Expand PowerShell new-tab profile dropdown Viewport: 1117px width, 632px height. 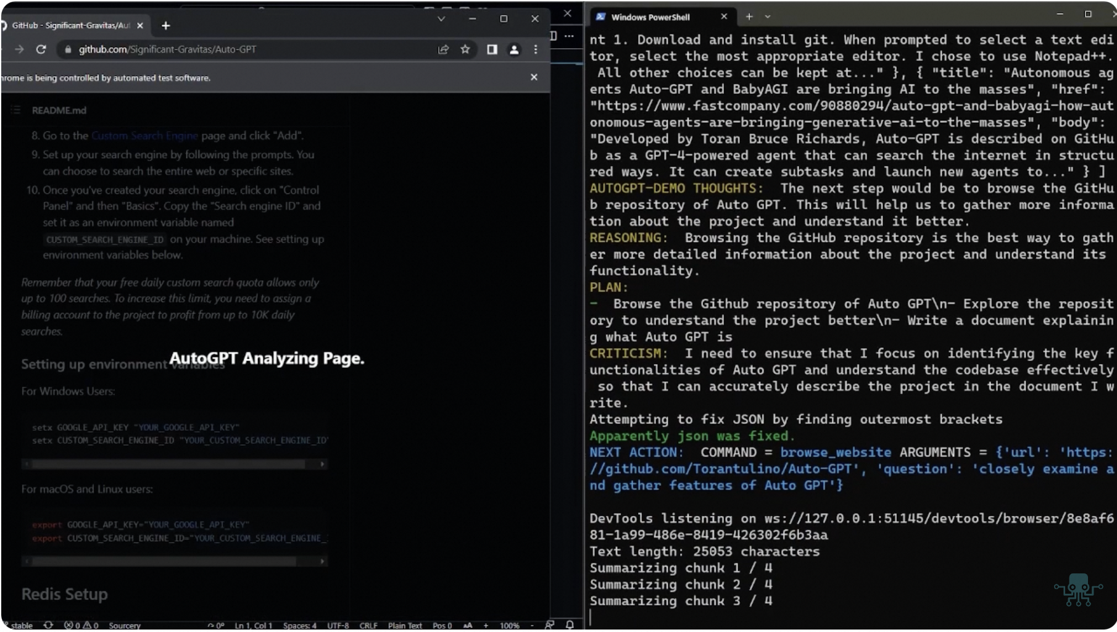pyautogui.click(x=768, y=17)
